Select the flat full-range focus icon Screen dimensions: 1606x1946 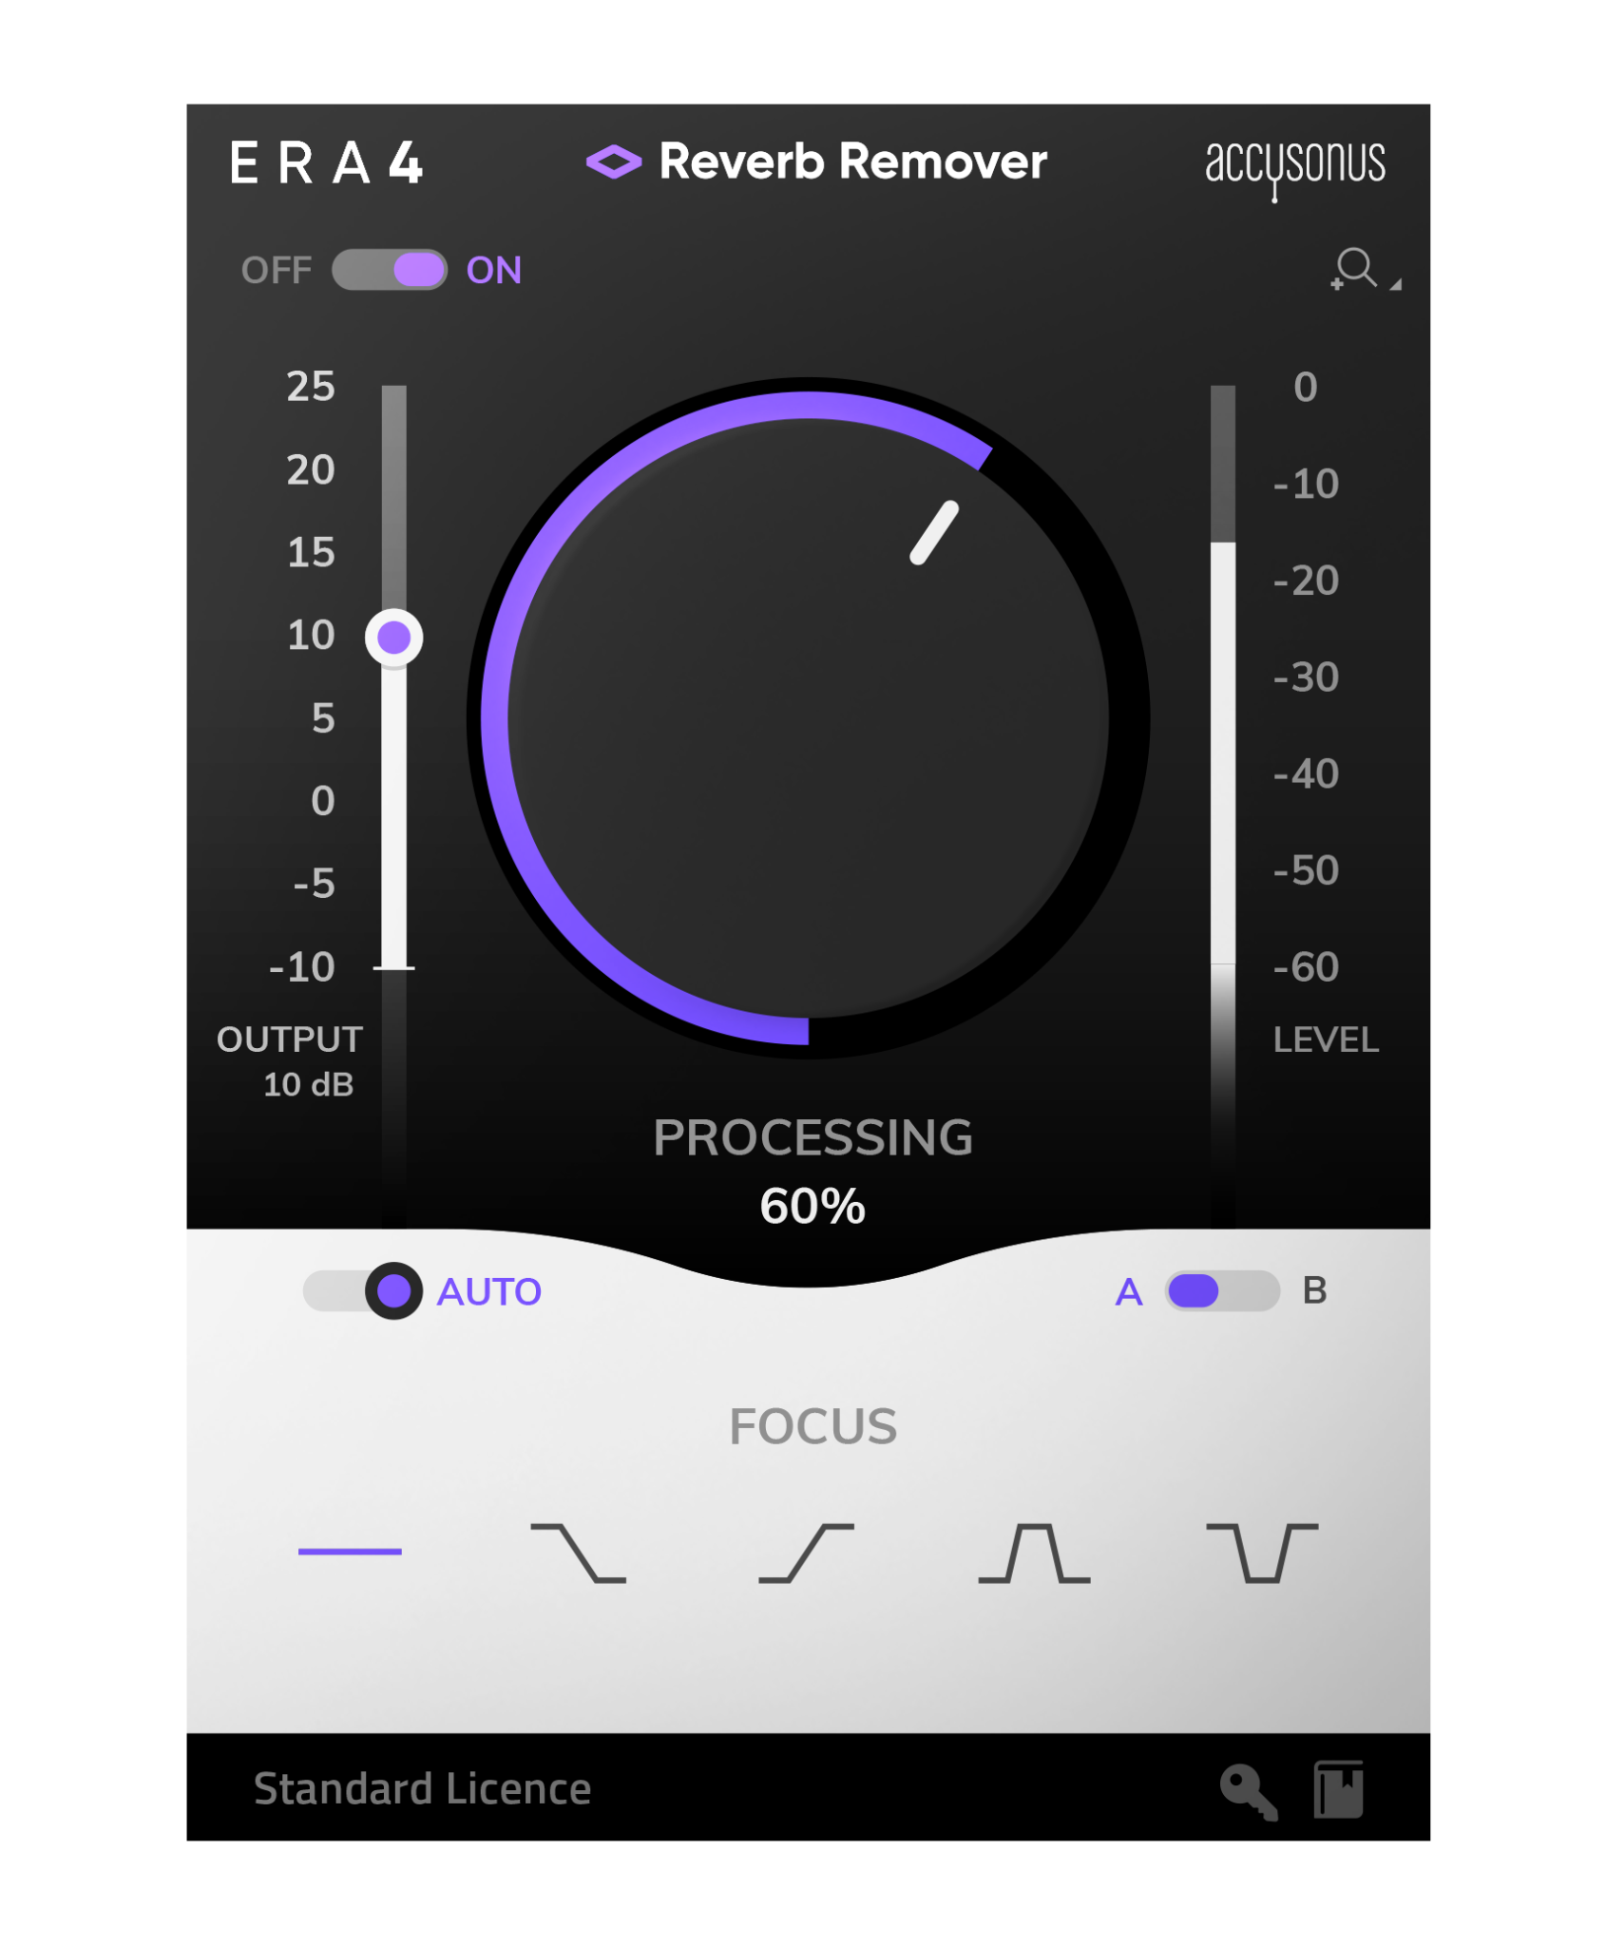pyautogui.click(x=350, y=1551)
